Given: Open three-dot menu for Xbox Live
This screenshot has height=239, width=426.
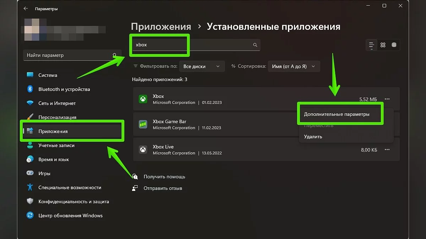Looking at the screenshot, I should pos(387,150).
